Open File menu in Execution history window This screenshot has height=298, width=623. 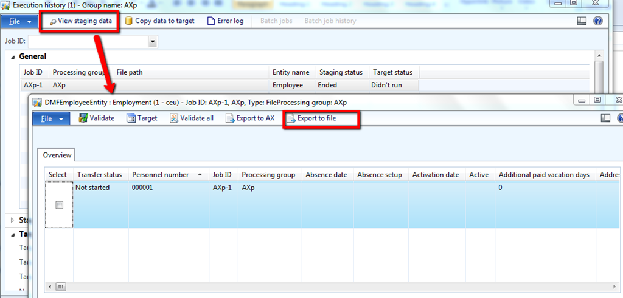(x=20, y=21)
